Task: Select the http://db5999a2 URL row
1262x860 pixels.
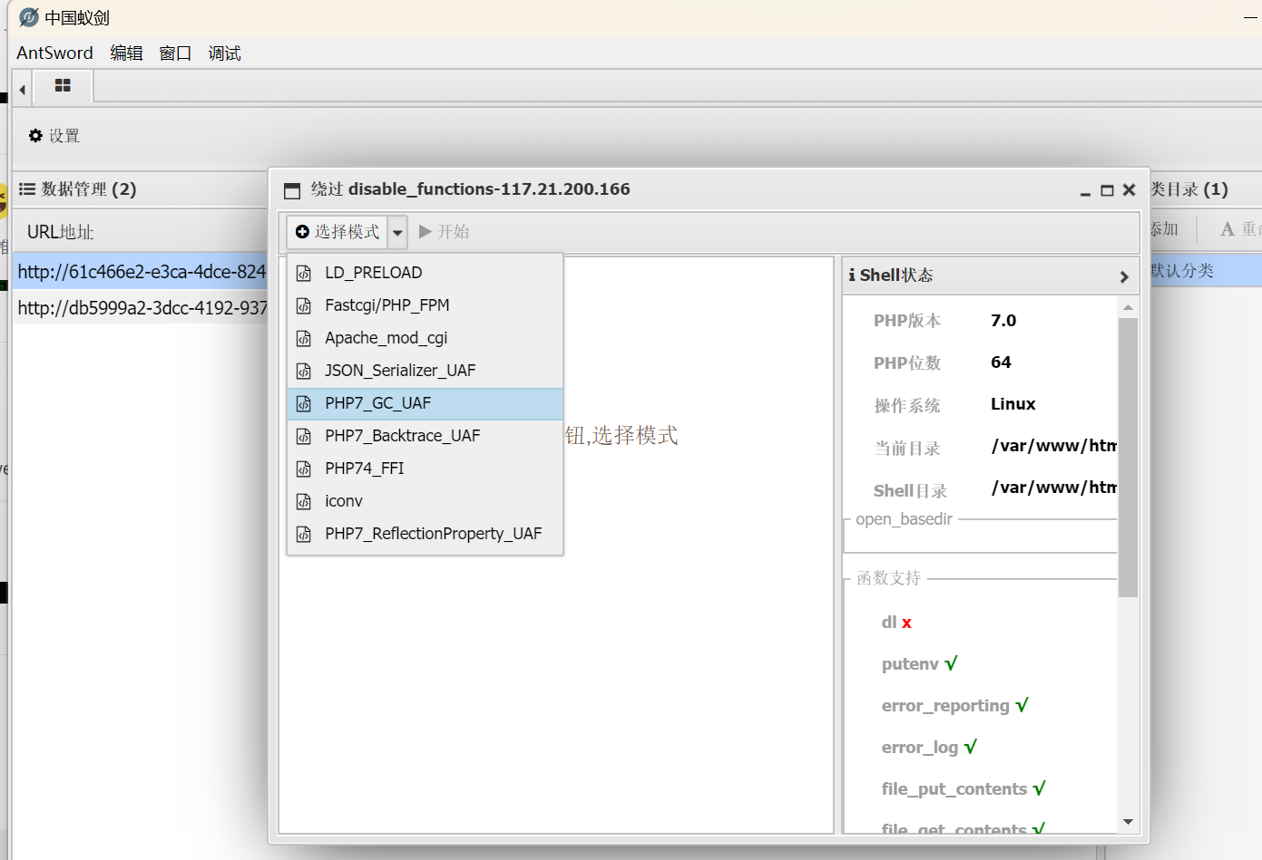Action: point(141,307)
